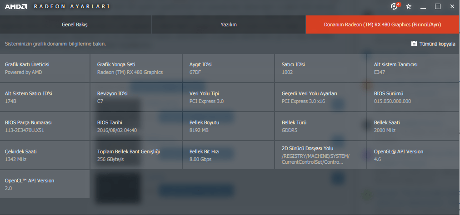460x215 pixels.
Task: Click the RADEON AYARLARI title text
Action: (72, 6)
